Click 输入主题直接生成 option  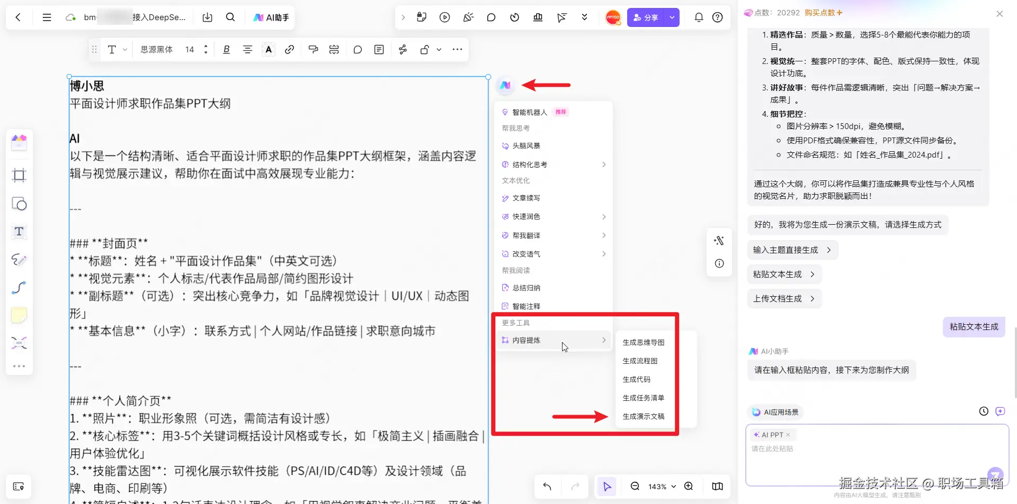792,250
